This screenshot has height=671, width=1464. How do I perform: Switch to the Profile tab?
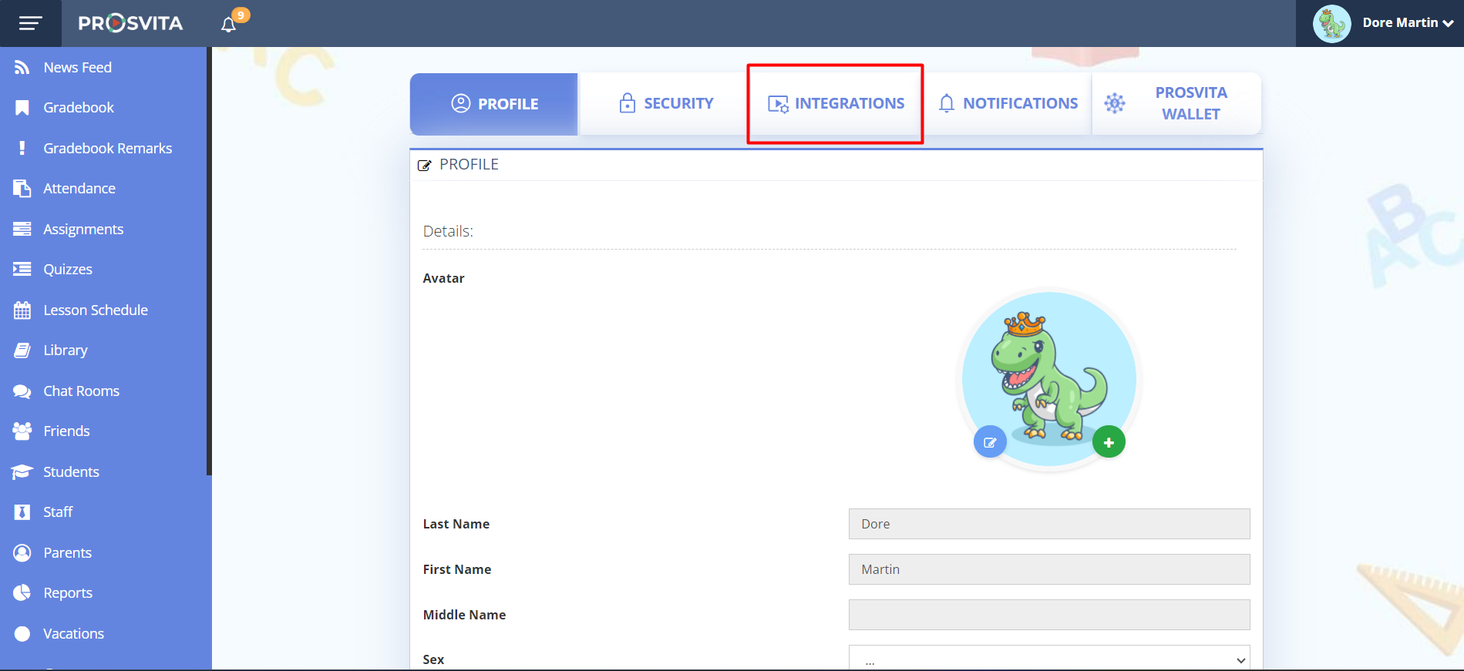click(x=494, y=104)
